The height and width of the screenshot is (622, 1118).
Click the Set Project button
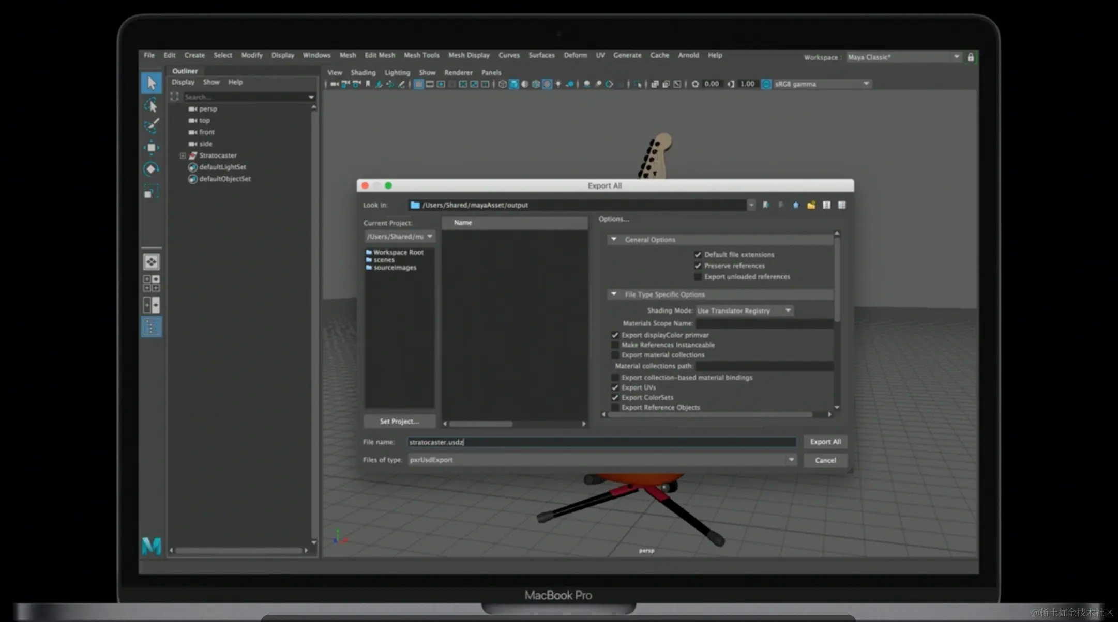point(399,421)
